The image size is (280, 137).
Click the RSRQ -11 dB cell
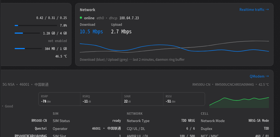[x=101, y=99]
